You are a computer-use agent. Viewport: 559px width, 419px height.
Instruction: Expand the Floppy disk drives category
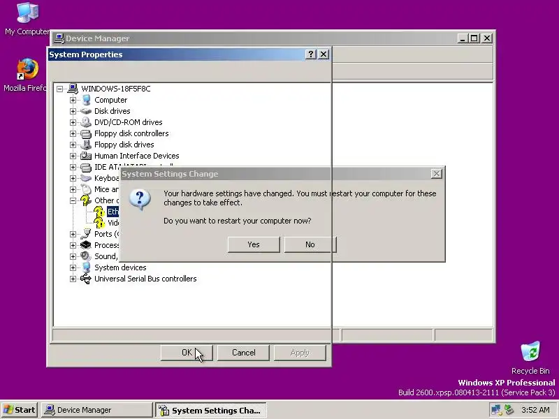73,145
